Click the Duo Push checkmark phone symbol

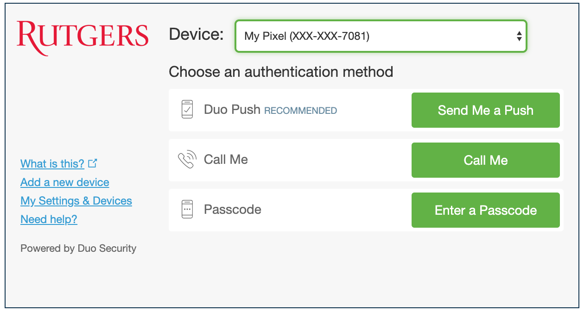click(x=187, y=110)
